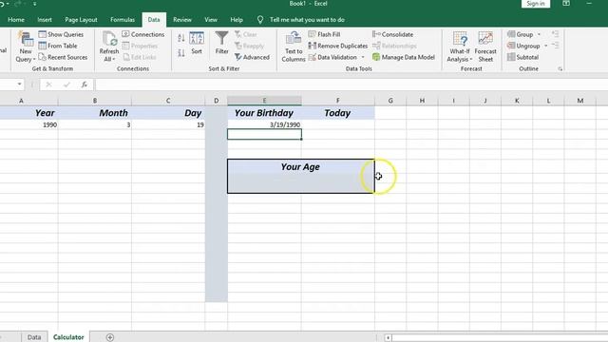Expand the Data Validation dropdown arrow
The height and width of the screenshot is (342, 608).
click(363, 57)
